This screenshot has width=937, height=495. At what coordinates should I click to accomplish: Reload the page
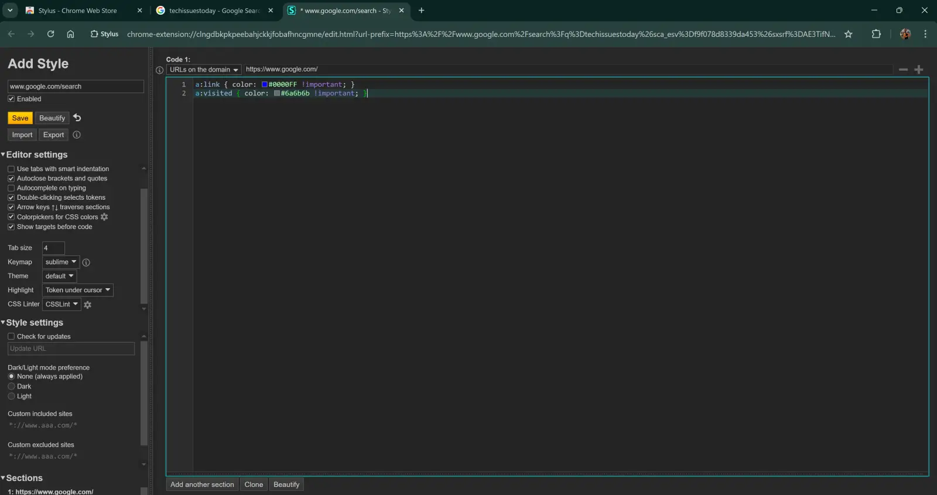51,34
